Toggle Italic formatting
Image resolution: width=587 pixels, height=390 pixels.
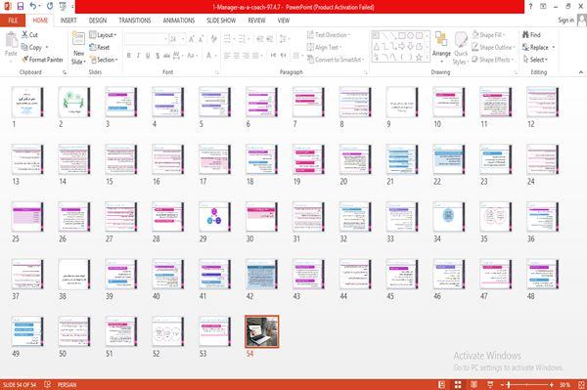click(138, 56)
